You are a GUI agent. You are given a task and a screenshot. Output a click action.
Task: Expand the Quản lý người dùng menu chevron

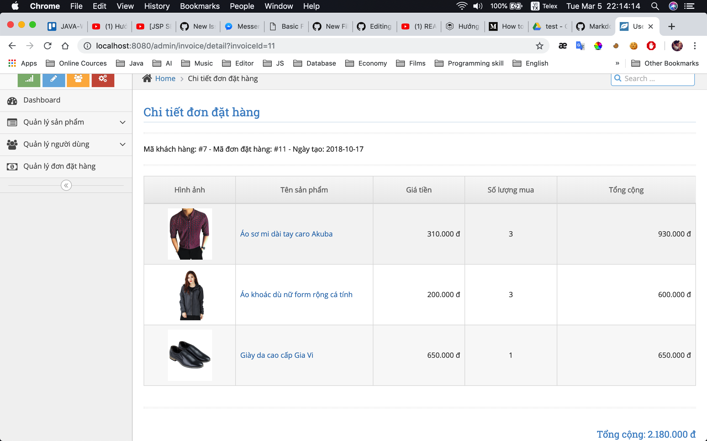point(123,144)
